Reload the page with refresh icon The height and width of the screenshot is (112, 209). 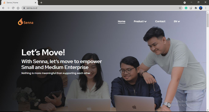click(13, 8)
